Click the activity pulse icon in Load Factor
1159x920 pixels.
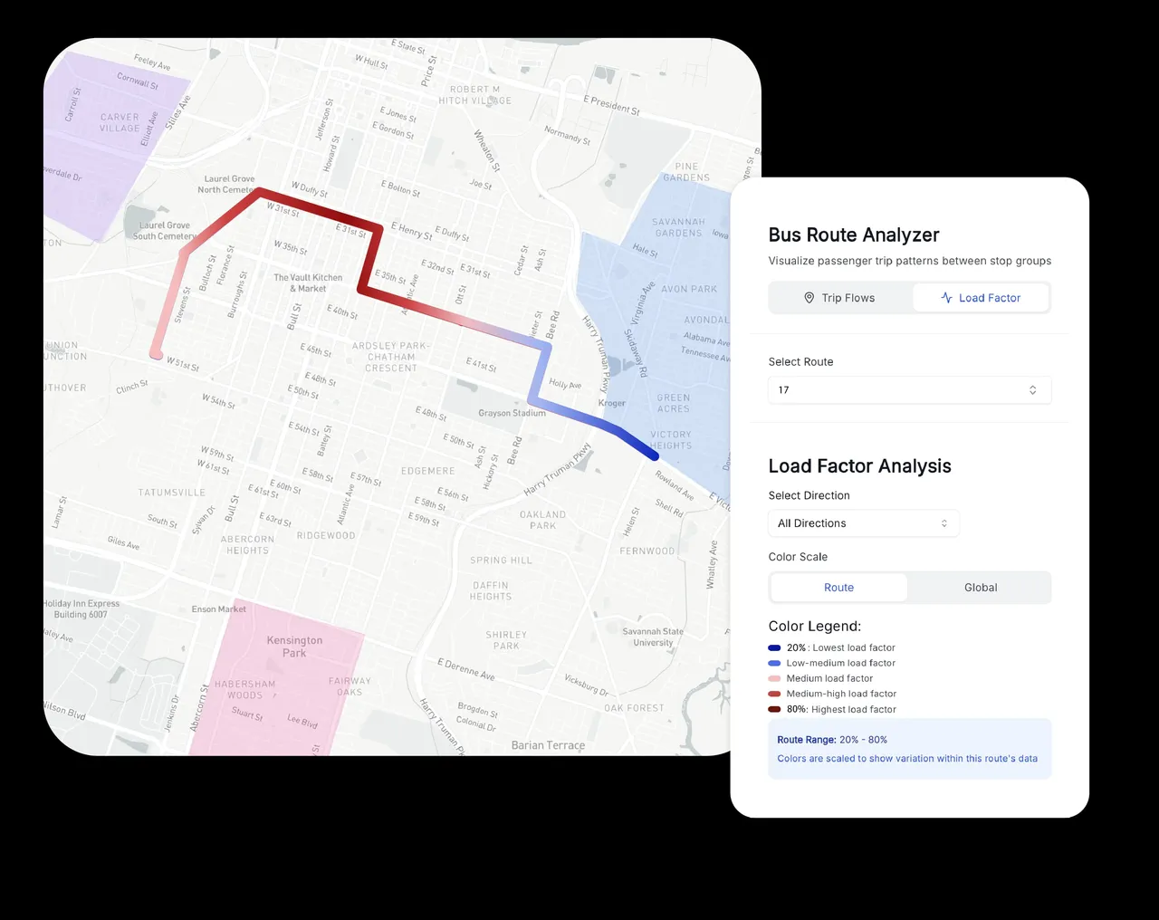(946, 298)
